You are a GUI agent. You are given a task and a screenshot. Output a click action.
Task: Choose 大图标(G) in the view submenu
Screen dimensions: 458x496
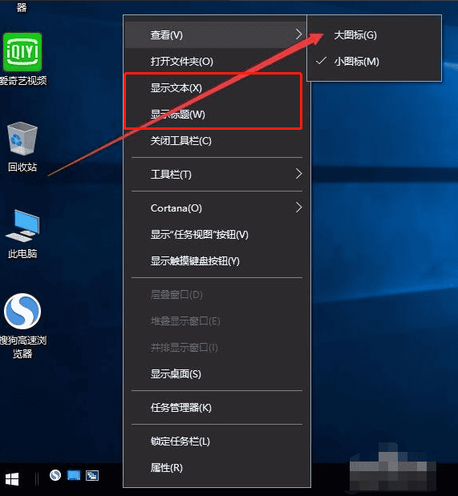[374, 35]
